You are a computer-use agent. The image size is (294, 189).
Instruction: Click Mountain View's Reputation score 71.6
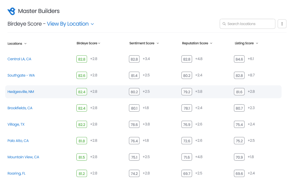(x=187, y=157)
